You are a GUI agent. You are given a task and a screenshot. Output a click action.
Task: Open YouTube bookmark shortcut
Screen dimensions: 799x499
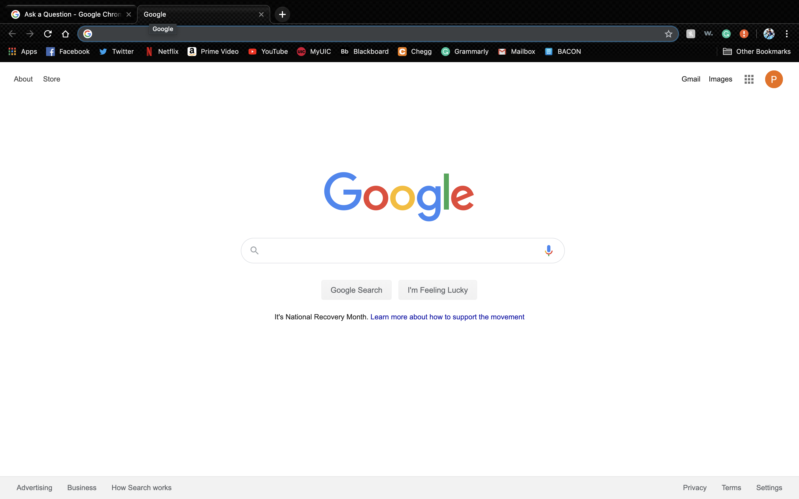click(268, 51)
